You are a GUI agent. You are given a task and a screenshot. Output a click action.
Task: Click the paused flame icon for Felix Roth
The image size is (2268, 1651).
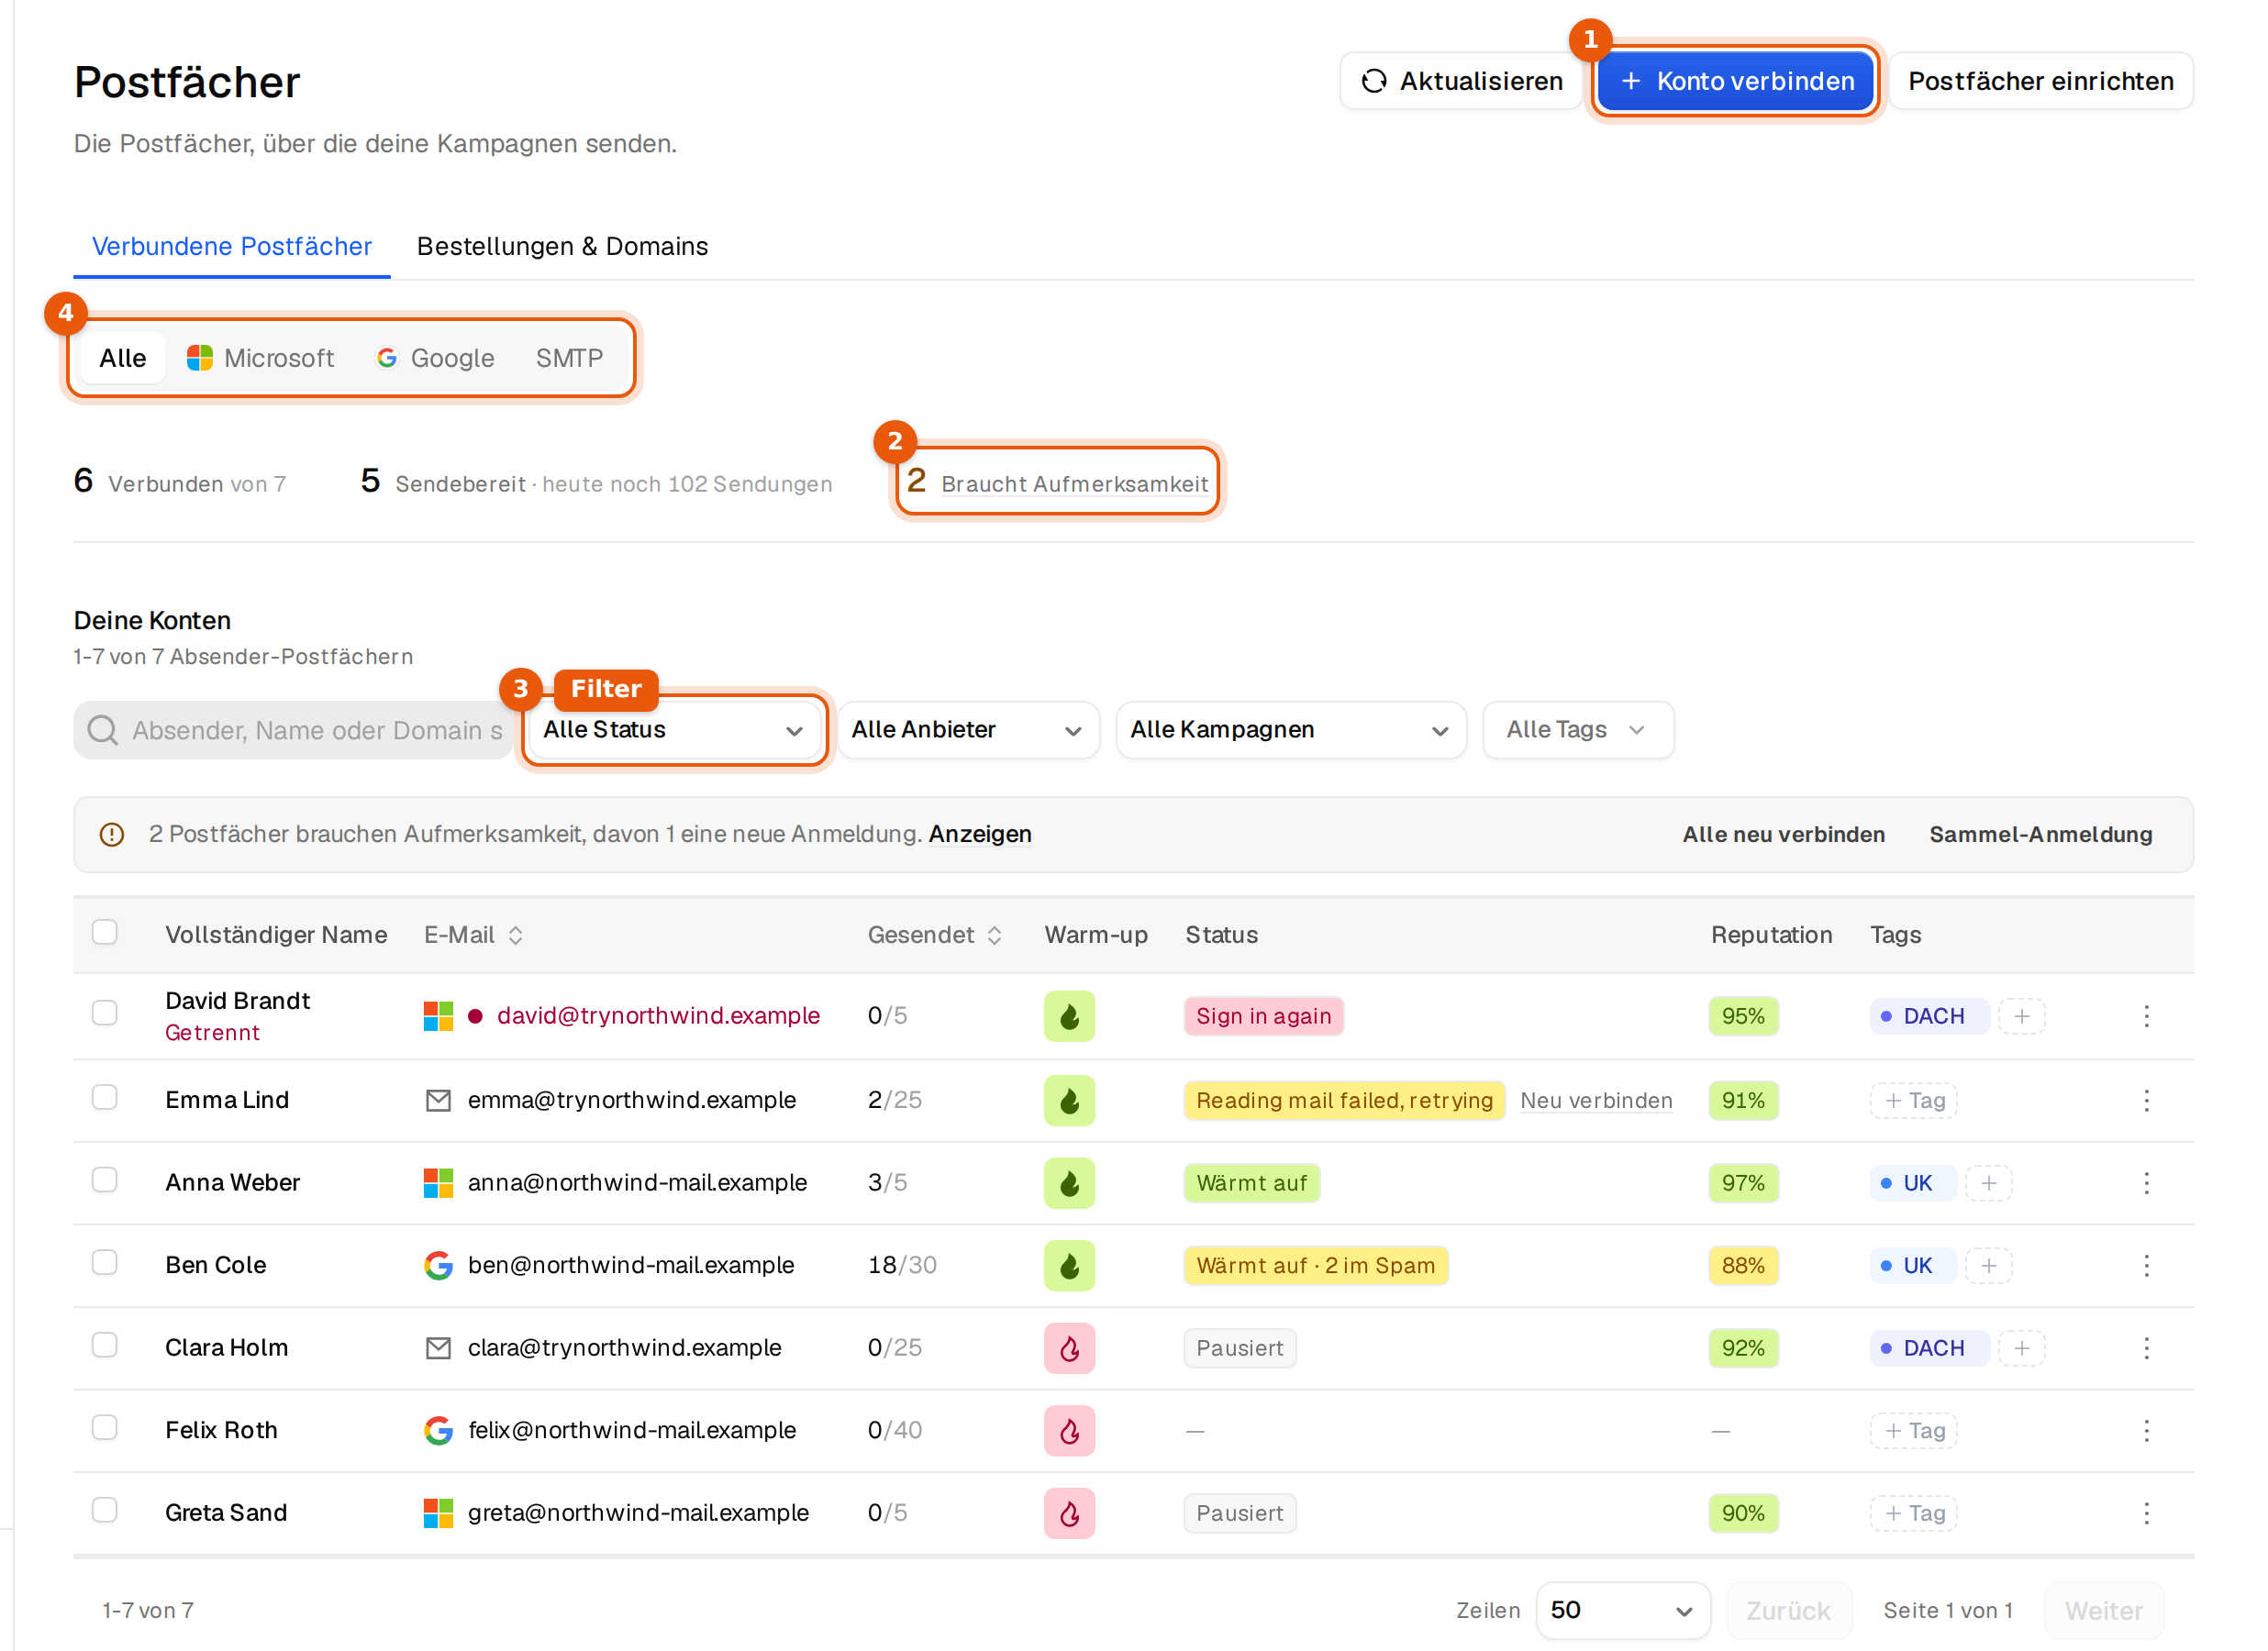1069,1431
